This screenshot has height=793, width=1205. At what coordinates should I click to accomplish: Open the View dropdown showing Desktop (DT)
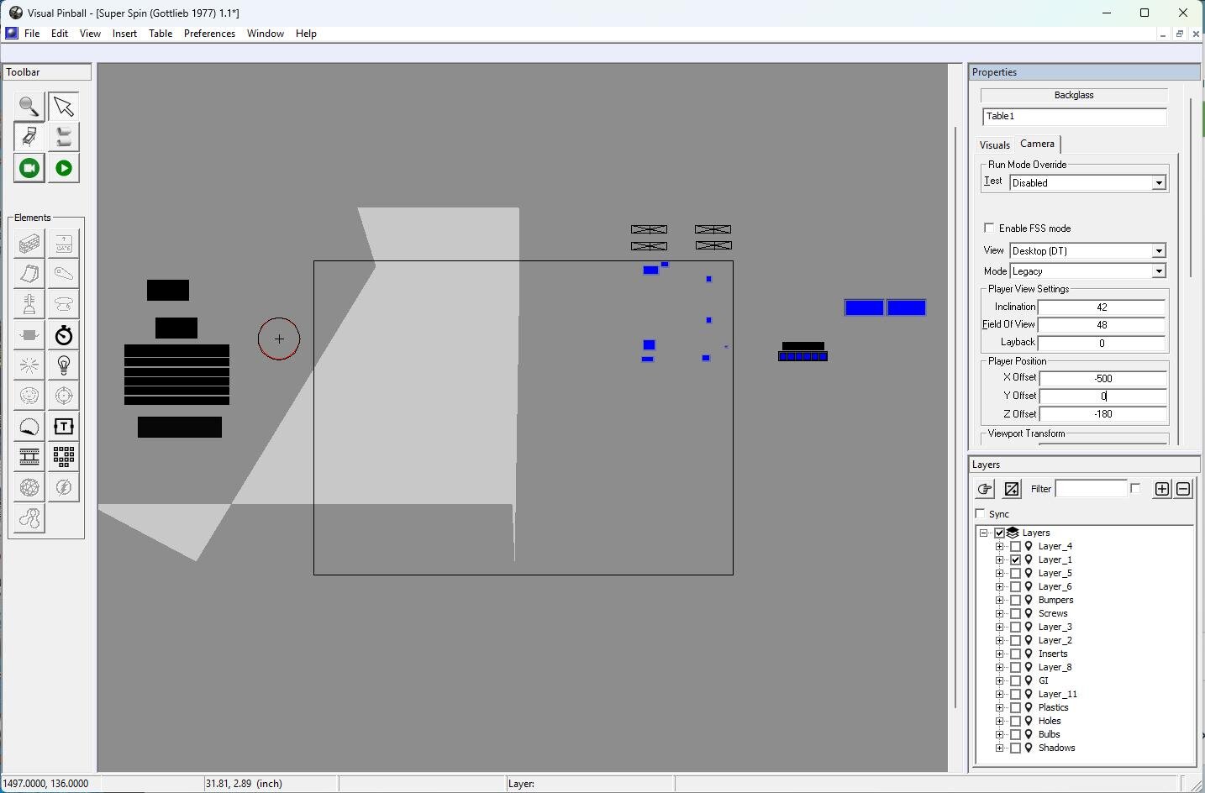point(1159,250)
